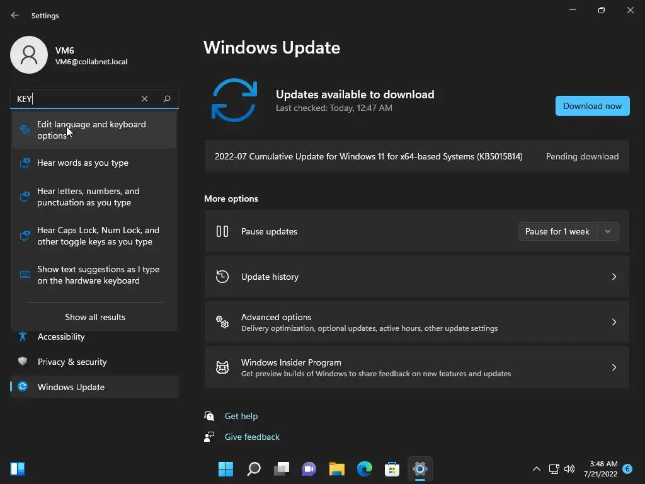The width and height of the screenshot is (645, 484).
Task: Click Updates available to download status text
Action: click(355, 95)
